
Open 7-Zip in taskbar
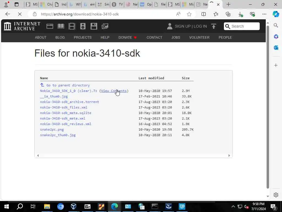point(87,206)
